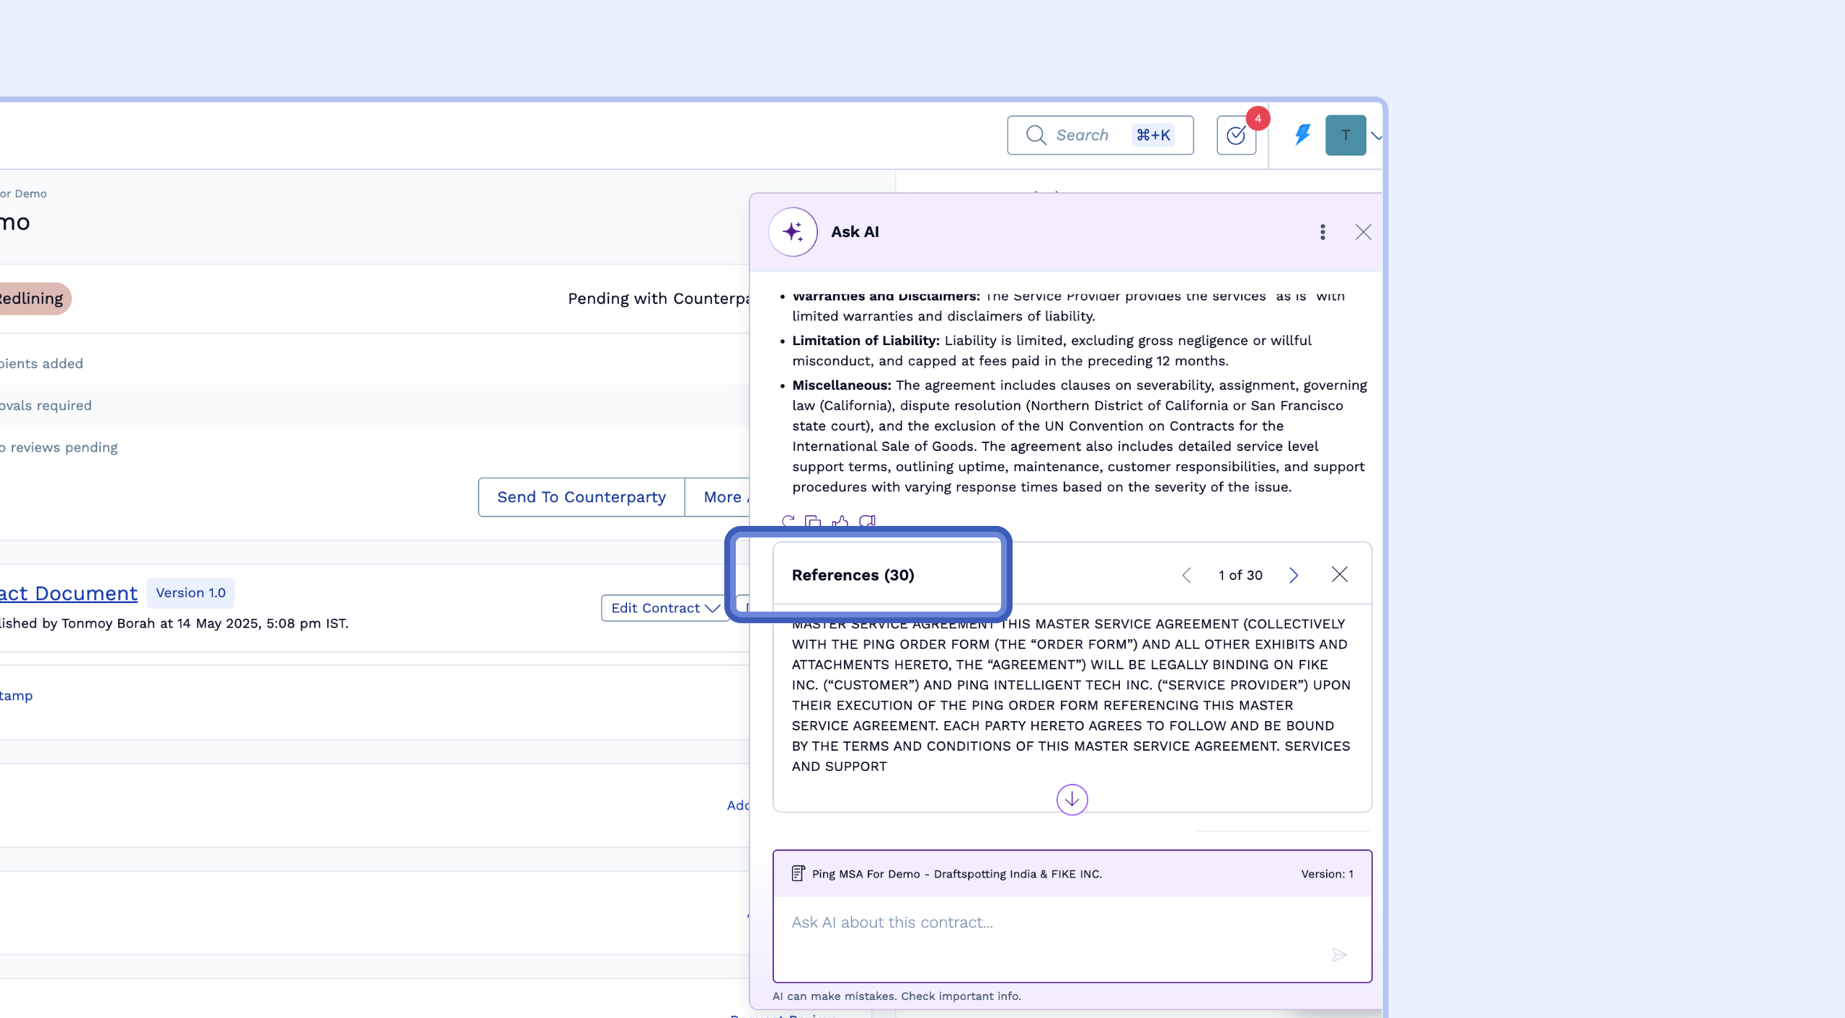Give thumbs down to AI answer
This screenshot has width=1845, height=1018.
click(x=867, y=521)
